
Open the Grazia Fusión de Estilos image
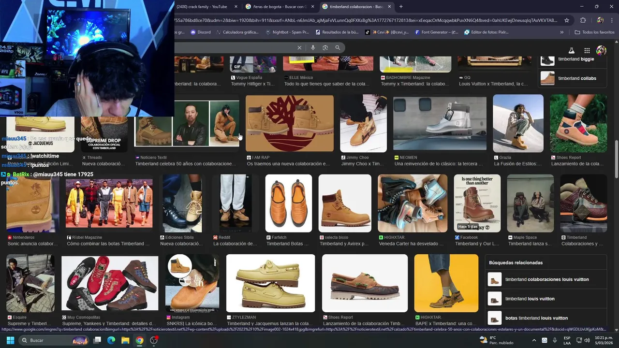tap(518, 123)
